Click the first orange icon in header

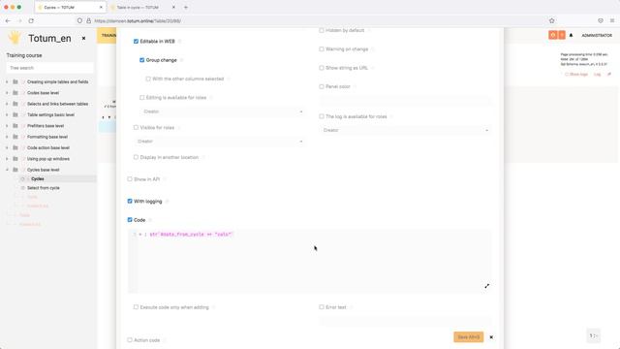553,35
